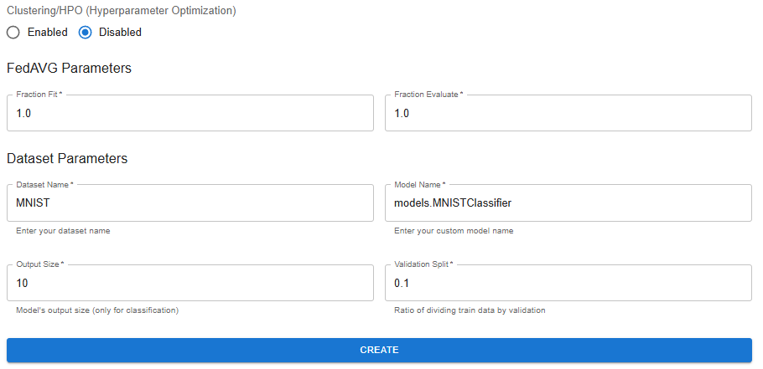Click the "Model's output size" helper text

tap(96, 310)
